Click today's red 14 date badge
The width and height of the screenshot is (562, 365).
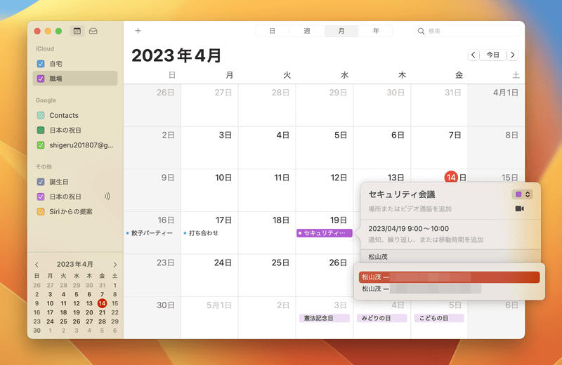pyautogui.click(x=451, y=178)
